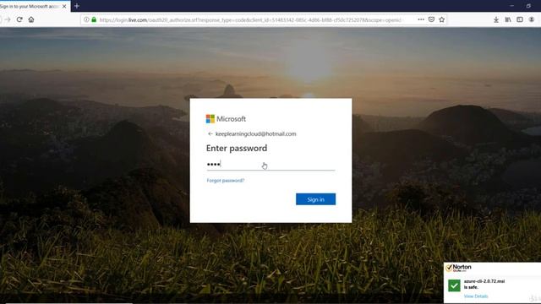This screenshot has width=541, height=304.
Task: Toggle the browser sidebar
Action: click(520, 19)
